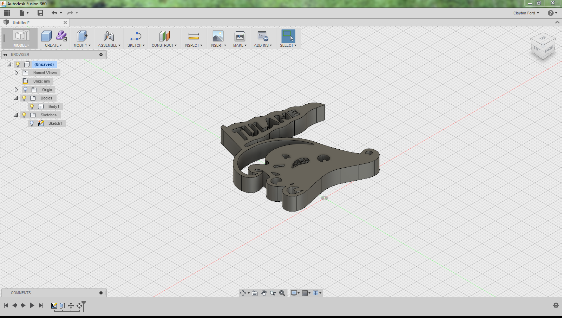Viewport: 562px width, 318px height.
Task: Click the Insert image icon
Action: (218, 36)
